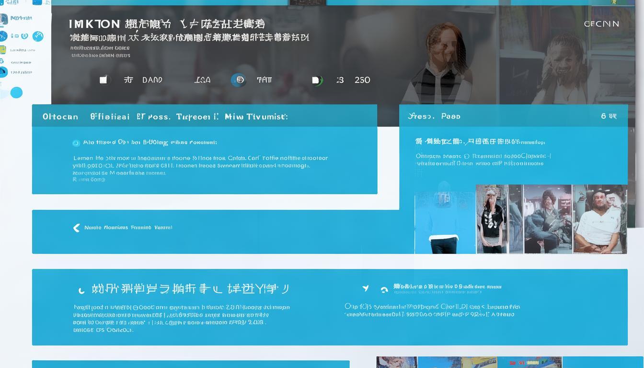Select the Oltocan tab on the panel header

click(59, 116)
